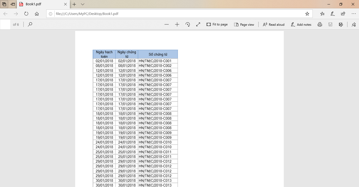The height and width of the screenshot is (187, 359).
Task: Enter full screen with the expand arrows
Action: click(x=198, y=24)
